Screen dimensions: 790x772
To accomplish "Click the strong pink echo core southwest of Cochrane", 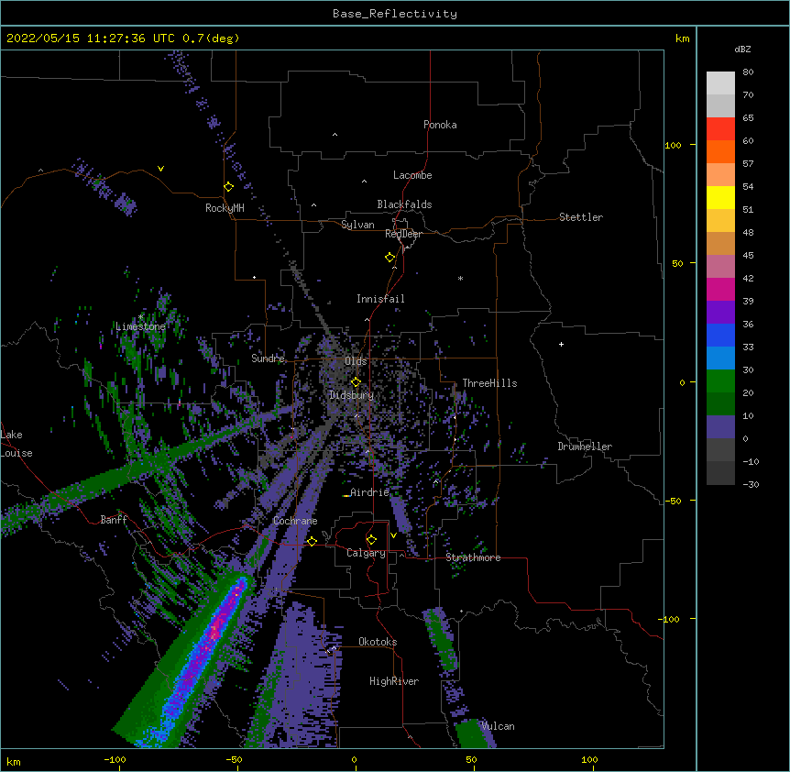I will pyautogui.click(x=216, y=625).
